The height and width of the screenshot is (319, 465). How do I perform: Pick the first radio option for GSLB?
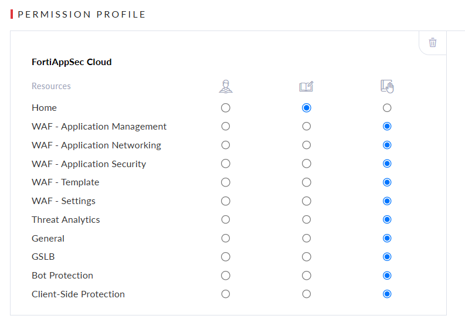(x=226, y=257)
